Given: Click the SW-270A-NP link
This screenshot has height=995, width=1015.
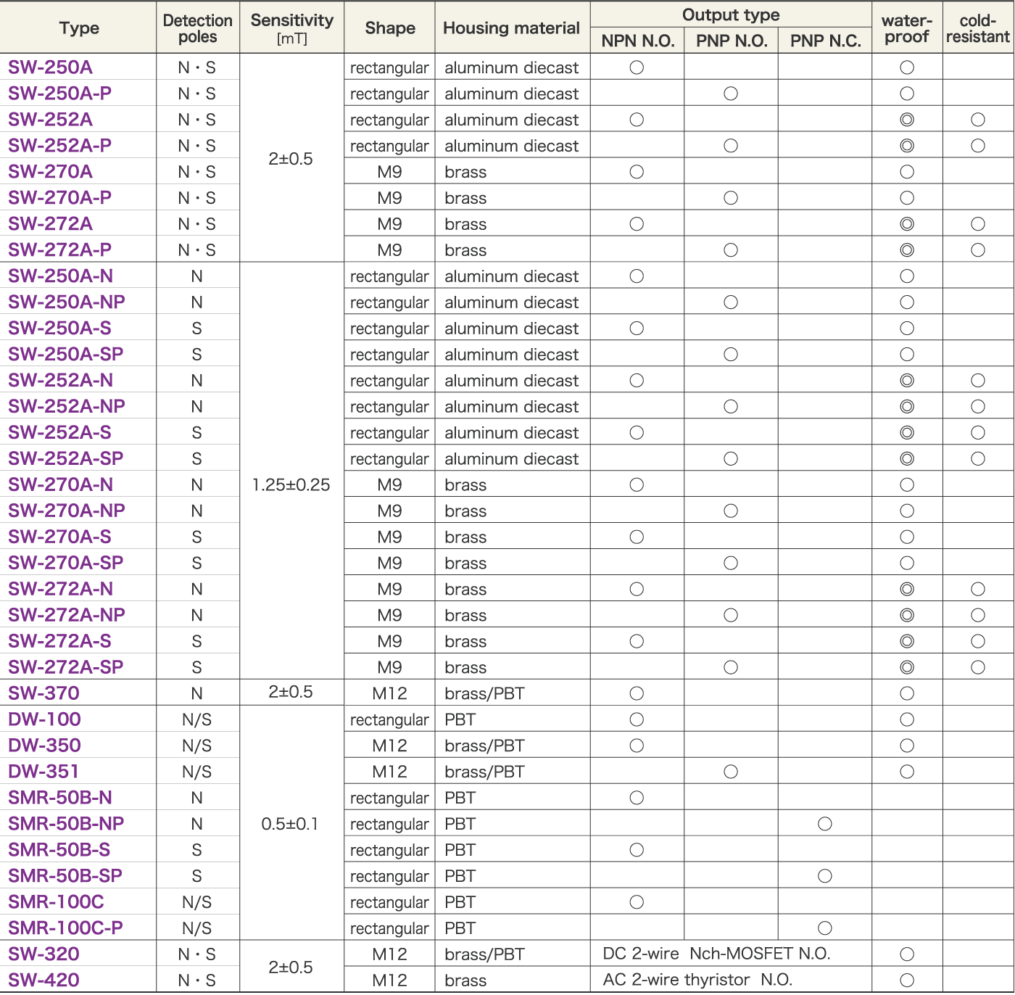Looking at the screenshot, I should 66,511.
